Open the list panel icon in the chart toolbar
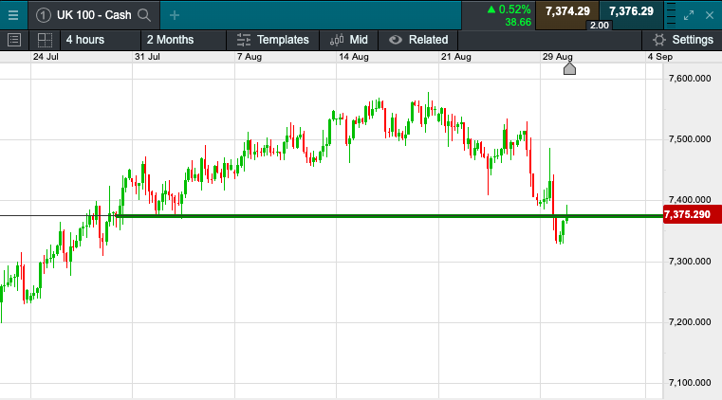722x400 pixels. click(x=13, y=40)
